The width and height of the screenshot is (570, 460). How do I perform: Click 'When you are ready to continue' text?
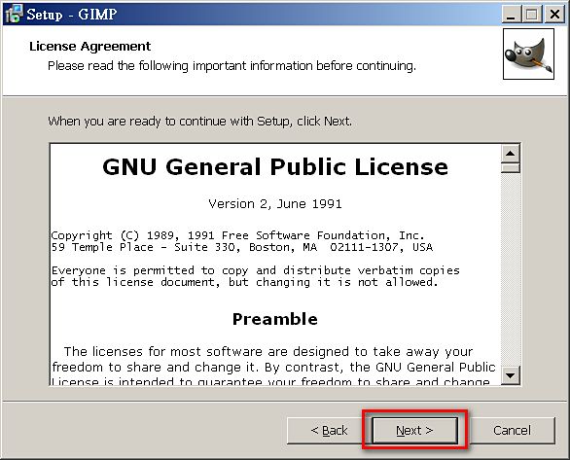200,121
